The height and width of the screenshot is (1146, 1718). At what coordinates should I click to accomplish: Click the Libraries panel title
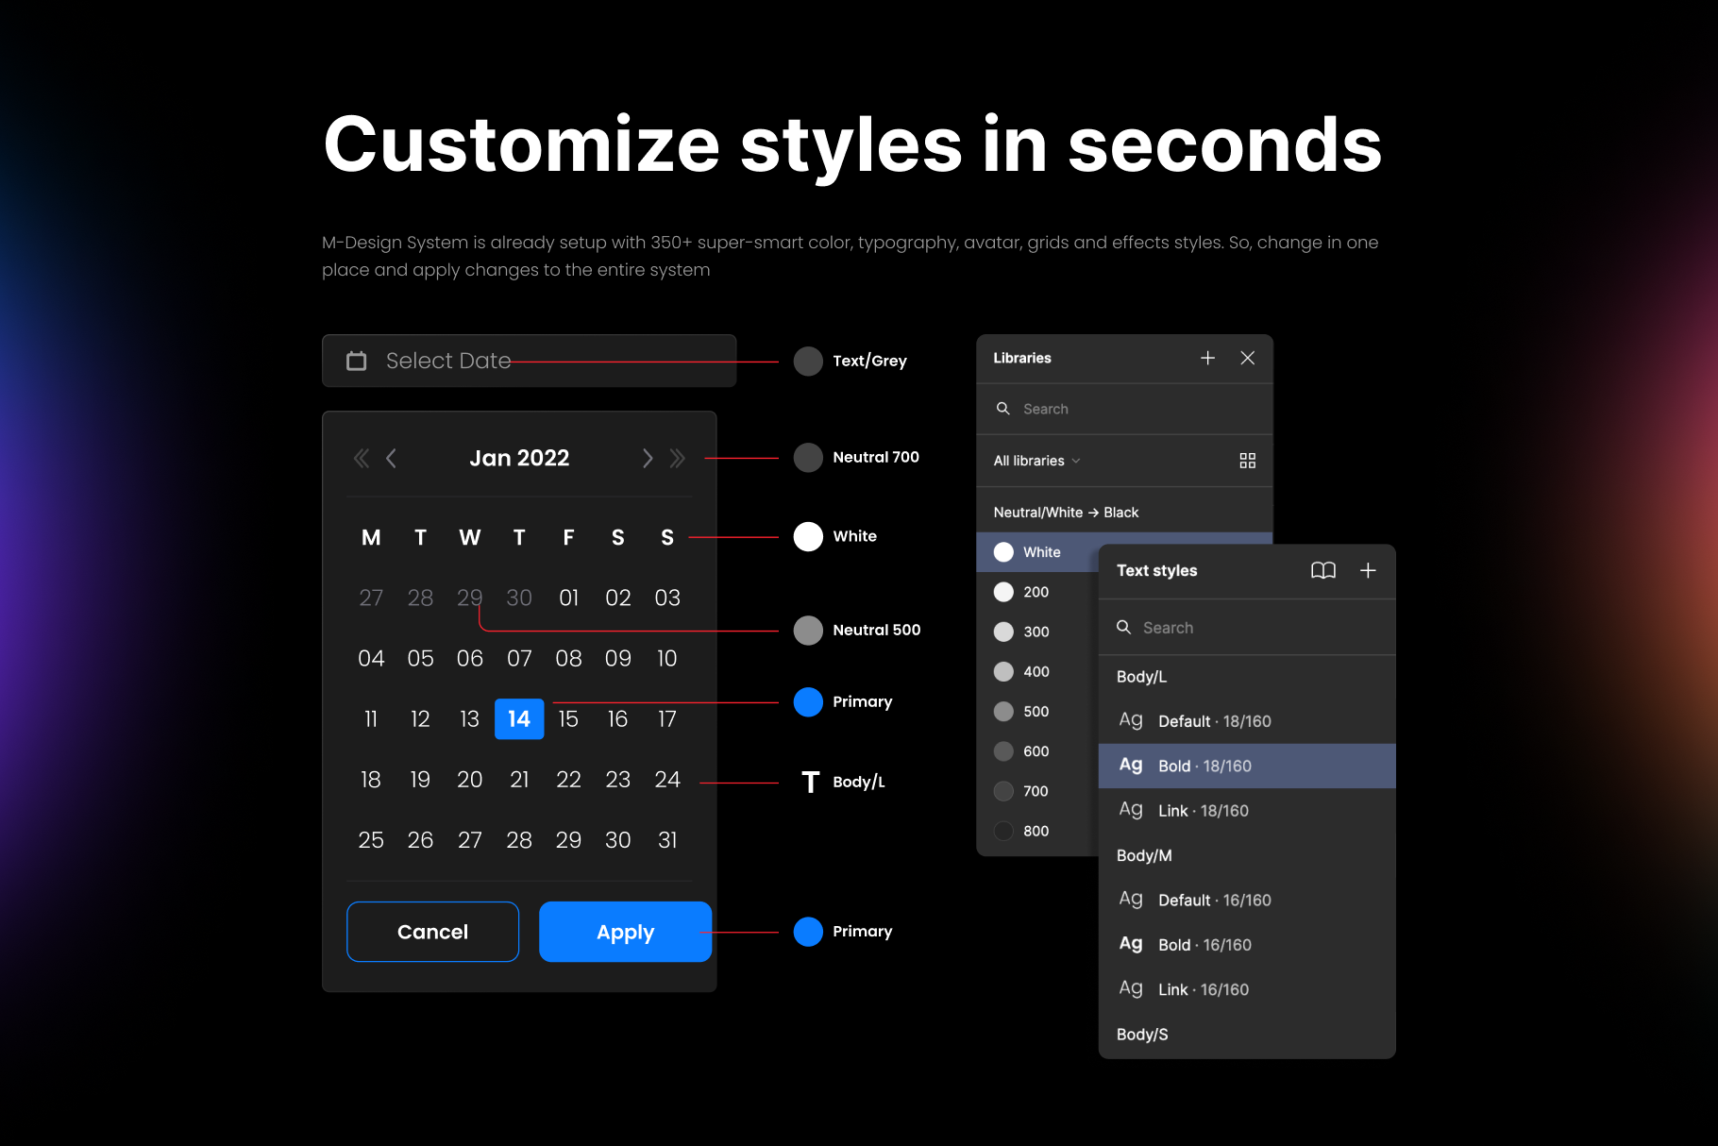(1022, 358)
